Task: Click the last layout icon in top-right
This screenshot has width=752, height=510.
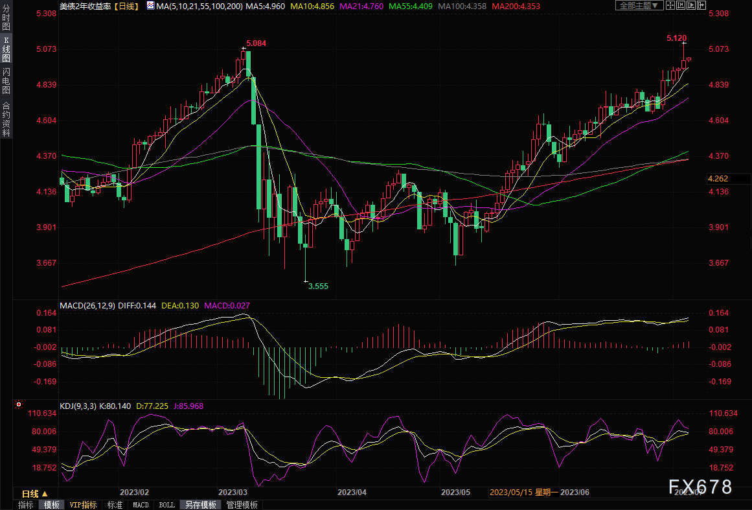Action: 702,5
